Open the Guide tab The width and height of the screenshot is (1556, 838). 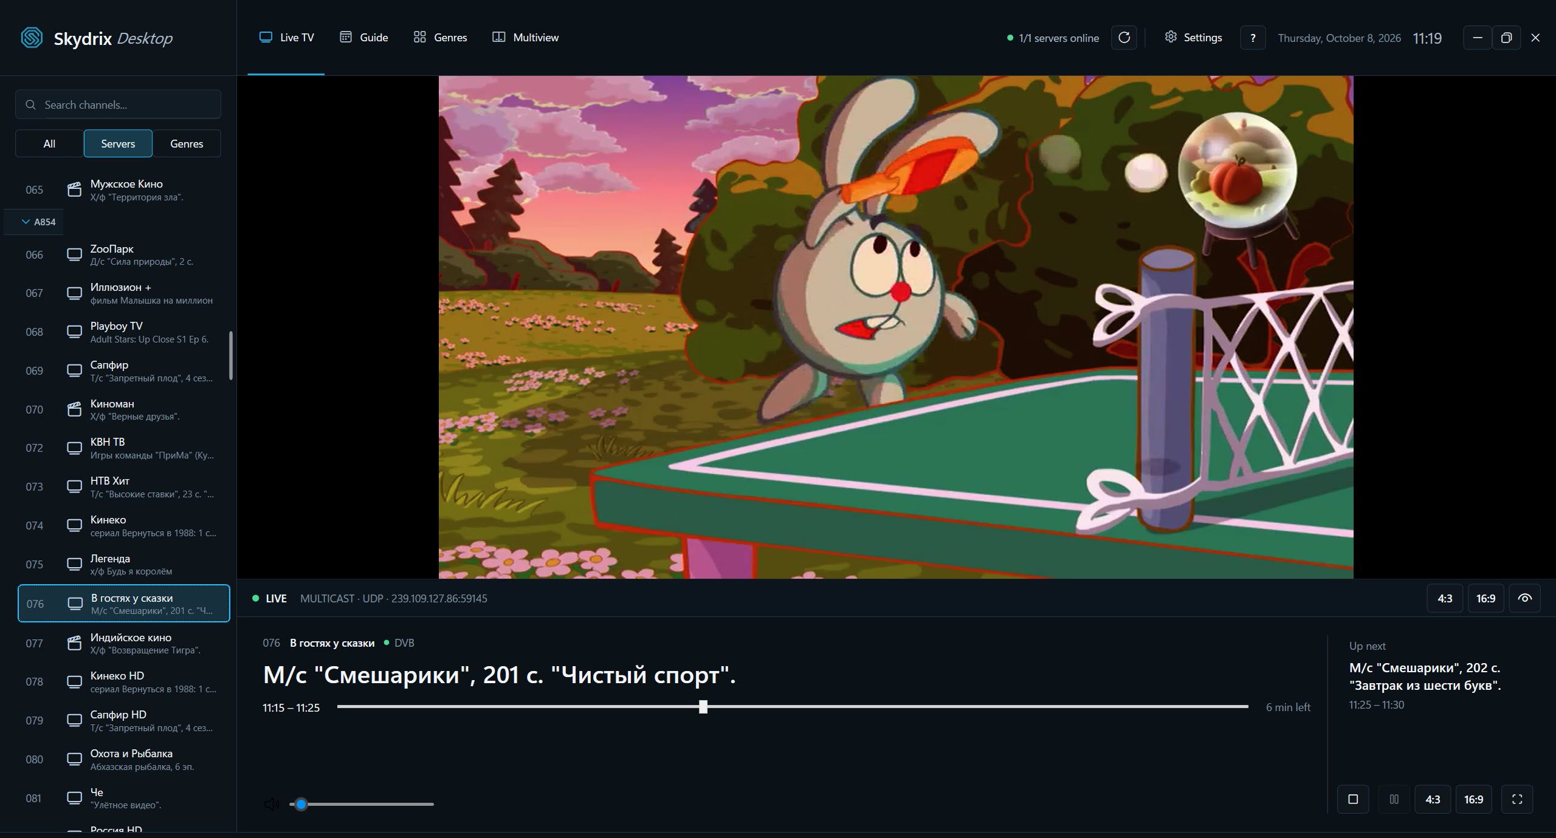pyautogui.click(x=363, y=38)
